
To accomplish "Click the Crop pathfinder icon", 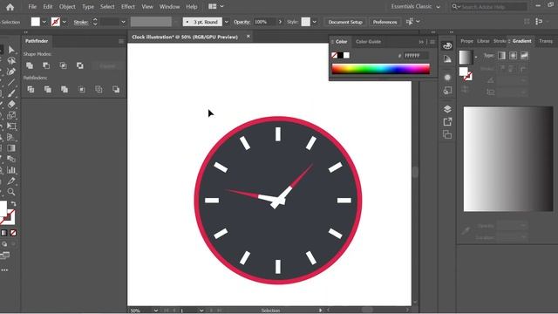I will 82,89.
